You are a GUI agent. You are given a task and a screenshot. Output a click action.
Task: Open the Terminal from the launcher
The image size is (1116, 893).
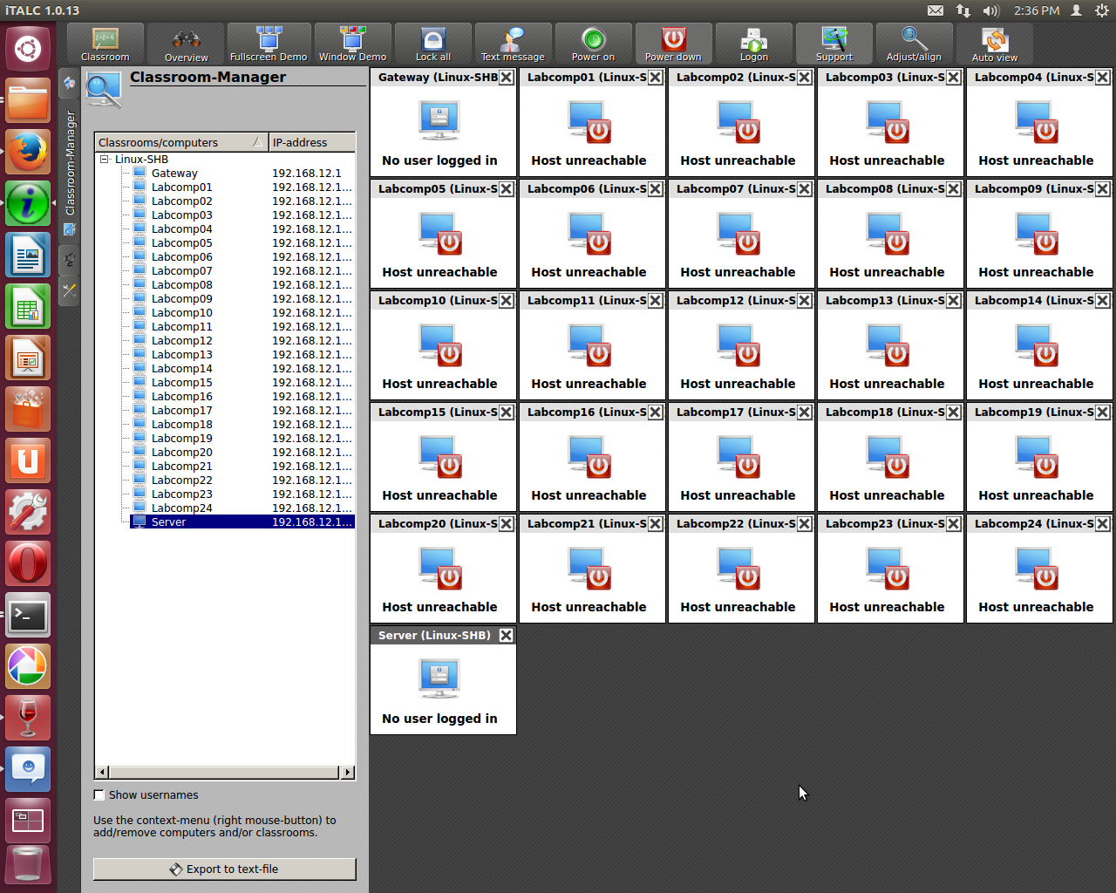point(28,616)
